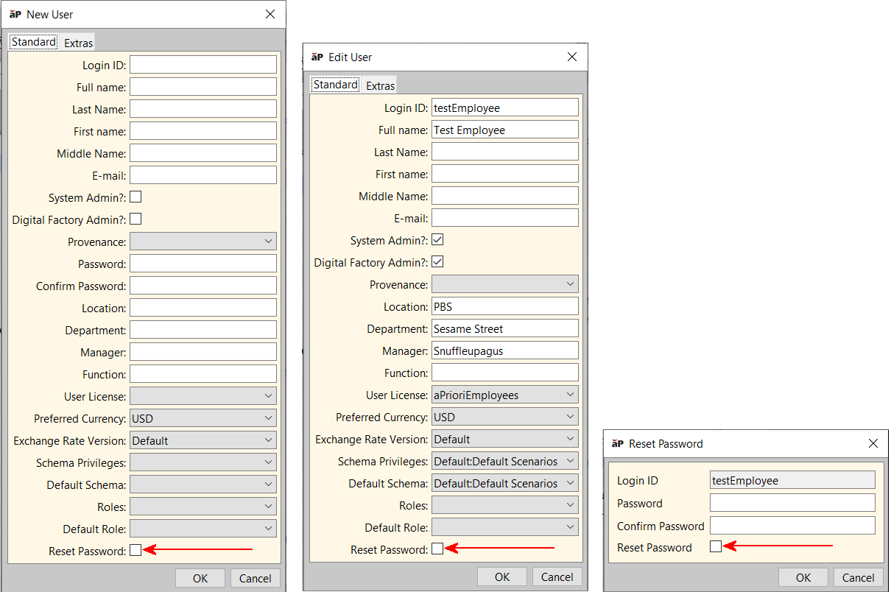Viewport: 891px width, 592px height.
Task: Expand Preferred Currency dropdown in New User
Action: (202, 418)
